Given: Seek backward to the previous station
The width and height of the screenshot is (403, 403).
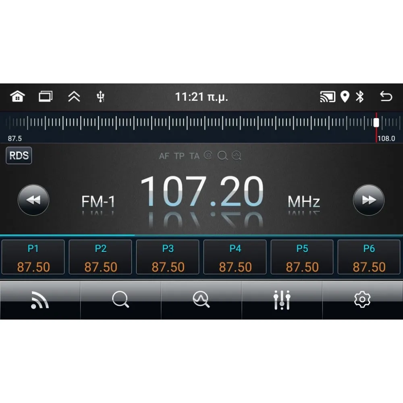Looking at the screenshot, I should point(33,199).
